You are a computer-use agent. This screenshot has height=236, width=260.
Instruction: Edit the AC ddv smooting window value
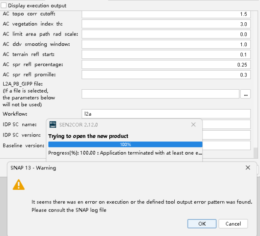166,44
